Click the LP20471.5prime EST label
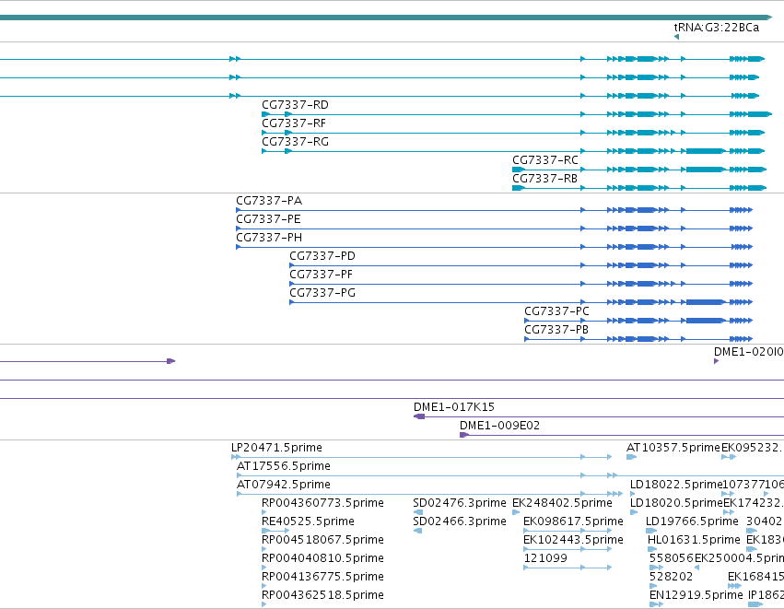This screenshot has width=784, height=609. click(x=276, y=448)
